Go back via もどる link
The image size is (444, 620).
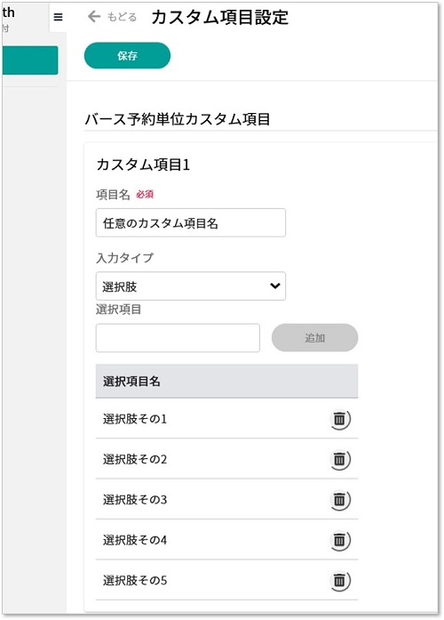pyautogui.click(x=122, y=17)
